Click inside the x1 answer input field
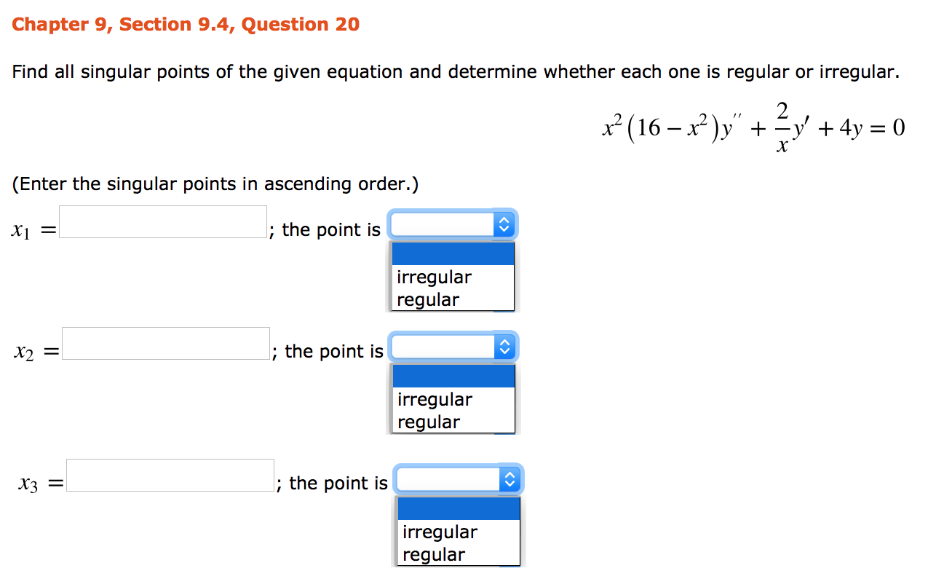936x587 pixels. point(162,221)
